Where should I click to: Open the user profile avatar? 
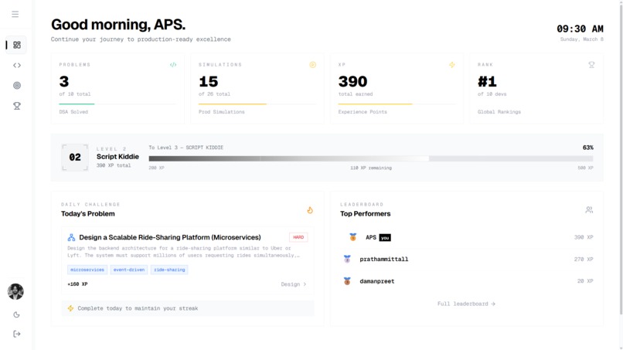(15, 291)
